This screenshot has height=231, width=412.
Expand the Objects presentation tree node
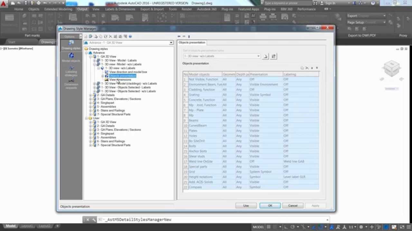click(103, 76)
